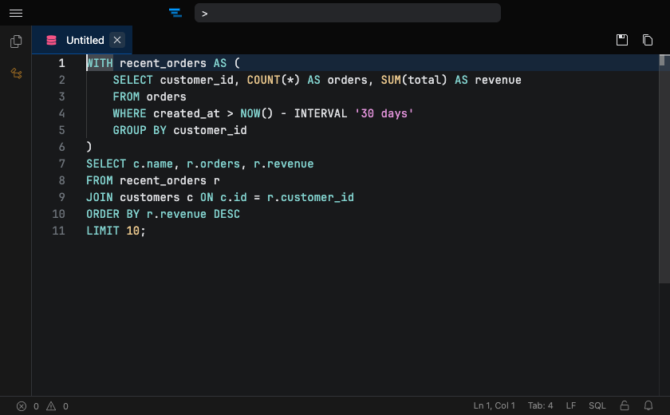Close the Untitled tab
670x415 pixels.
click(117, 40)
